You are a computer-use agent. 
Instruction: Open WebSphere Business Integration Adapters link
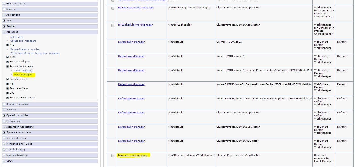35,53
